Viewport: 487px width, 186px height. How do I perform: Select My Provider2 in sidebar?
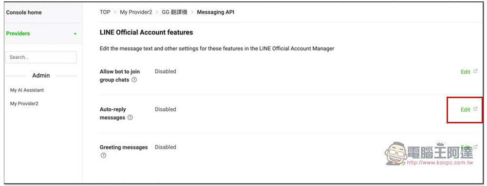pos(24,103)
